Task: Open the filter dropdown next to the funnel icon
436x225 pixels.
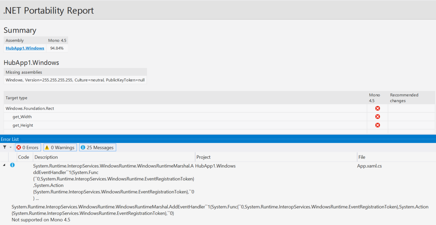Action: (10, 147)
